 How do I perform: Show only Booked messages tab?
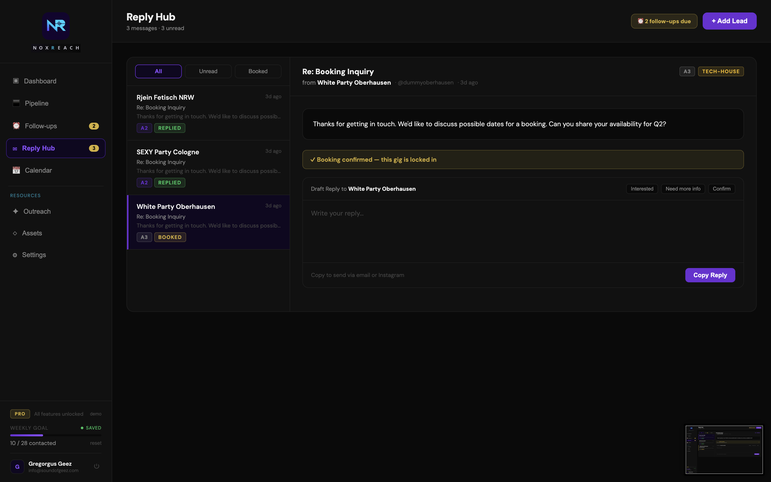coord(258,71)
